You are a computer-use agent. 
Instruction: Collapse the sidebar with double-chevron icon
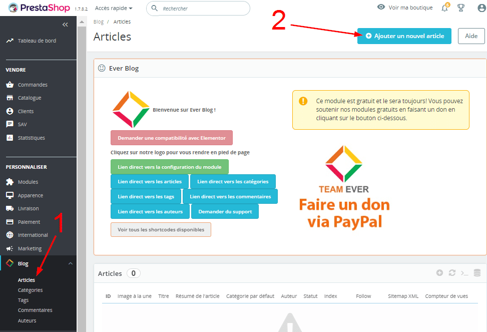pos(65,25)
